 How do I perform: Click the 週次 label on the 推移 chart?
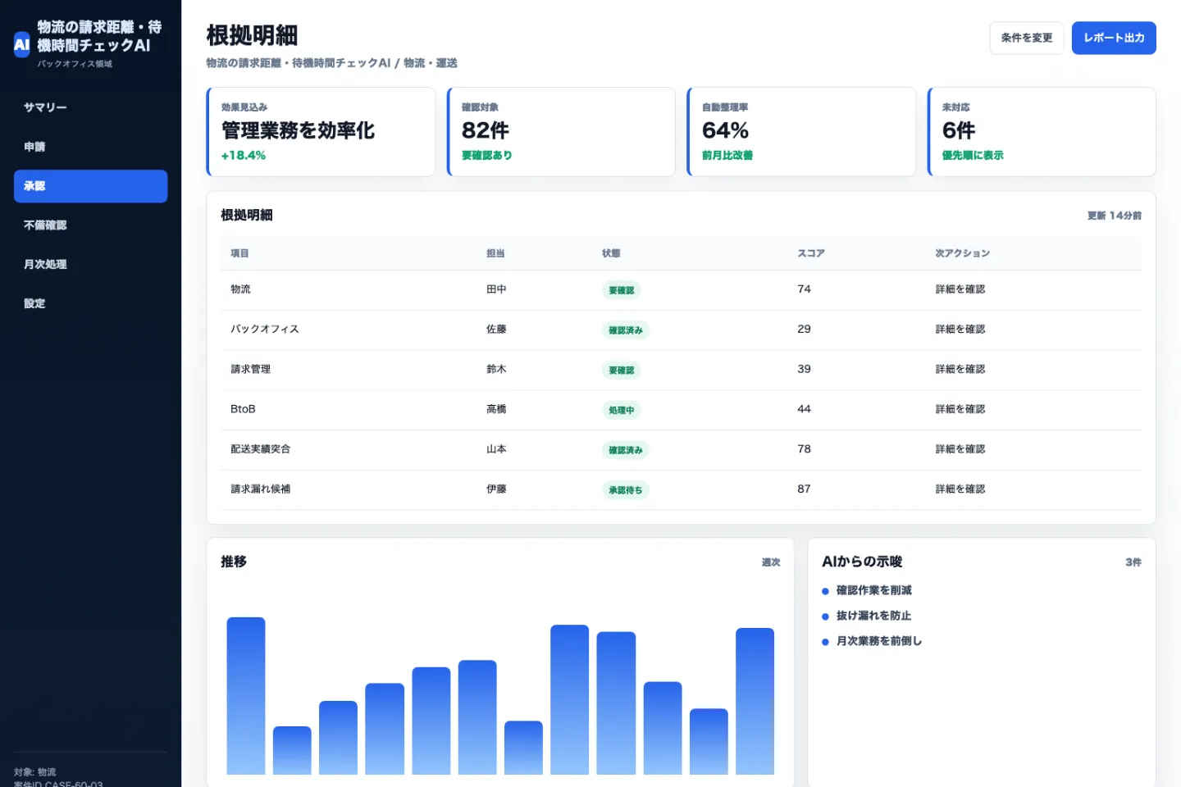tap(771, 562)
